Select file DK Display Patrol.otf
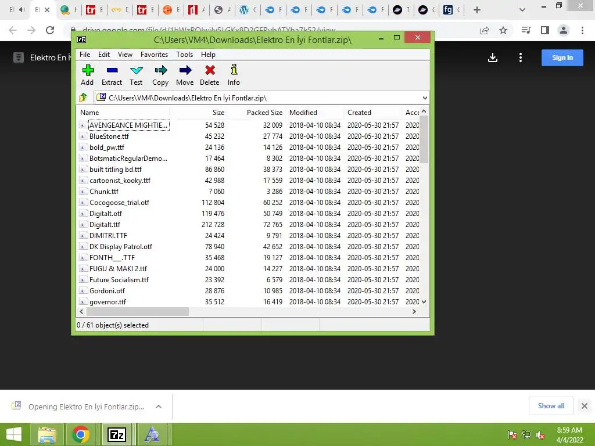The width and height of the screenshot is (595, 446). pyautogui.click(x=121, y=246)
